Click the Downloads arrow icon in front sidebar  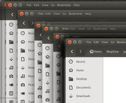71,96
